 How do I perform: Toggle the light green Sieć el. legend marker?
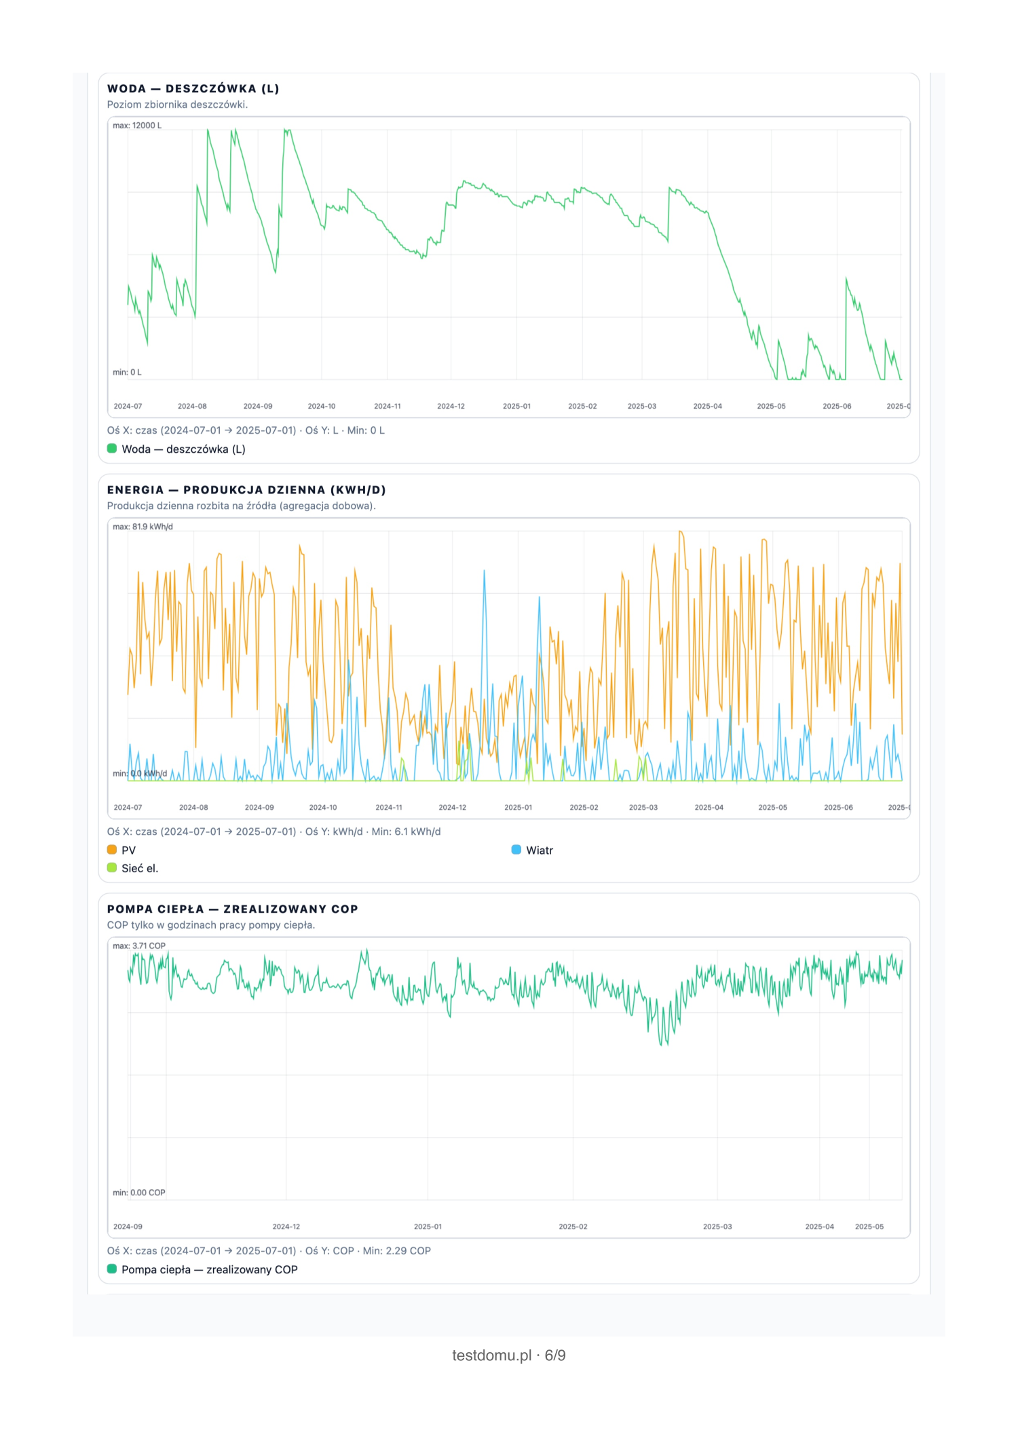[x=112, y=867]
